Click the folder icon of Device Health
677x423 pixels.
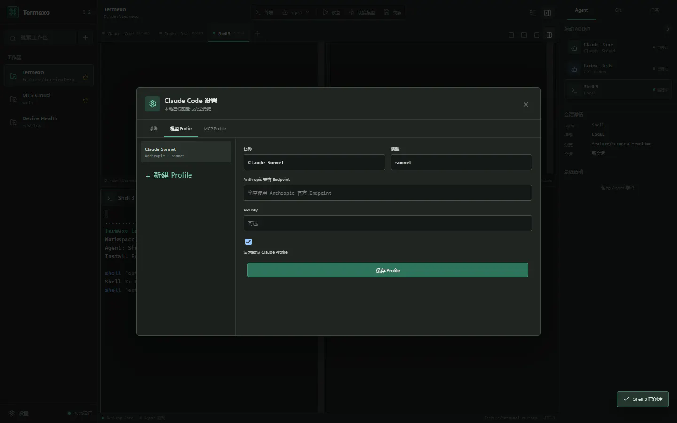(x=13, y=123)
